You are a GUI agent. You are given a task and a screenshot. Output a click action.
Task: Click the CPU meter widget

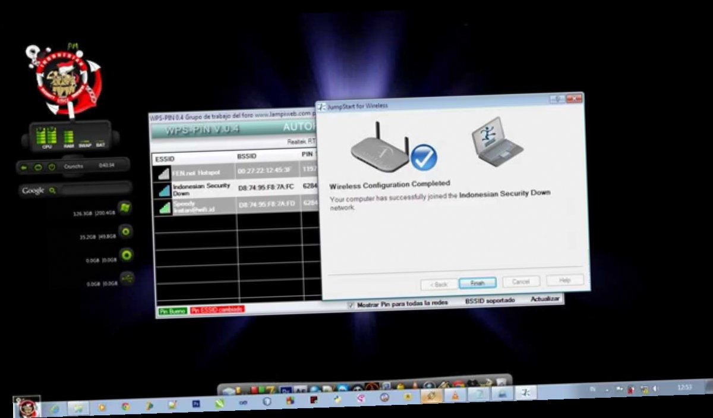pyautogui.click(x=47, y=138)
